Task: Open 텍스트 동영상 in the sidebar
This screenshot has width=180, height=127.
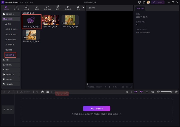Action: pyautogui.click(x=12, y=34)
